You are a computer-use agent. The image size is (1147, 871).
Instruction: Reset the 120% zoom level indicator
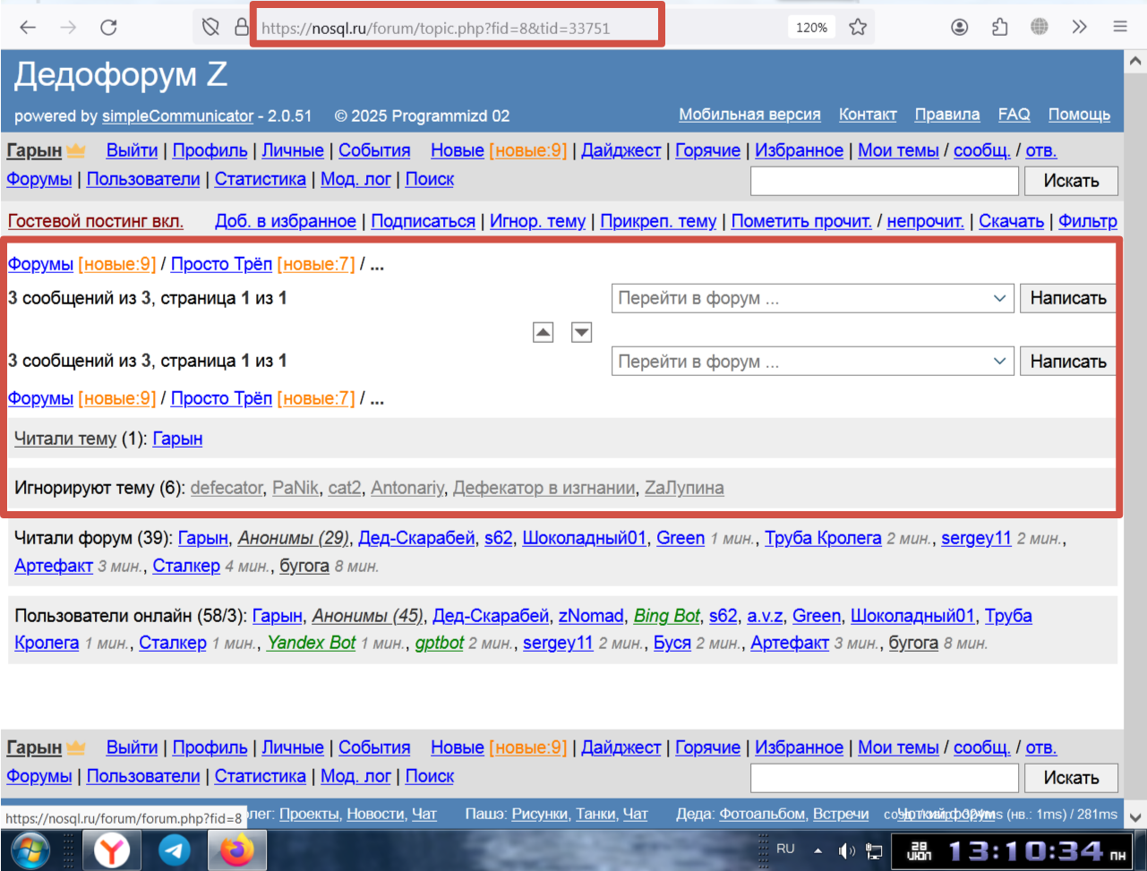point(811,28)
